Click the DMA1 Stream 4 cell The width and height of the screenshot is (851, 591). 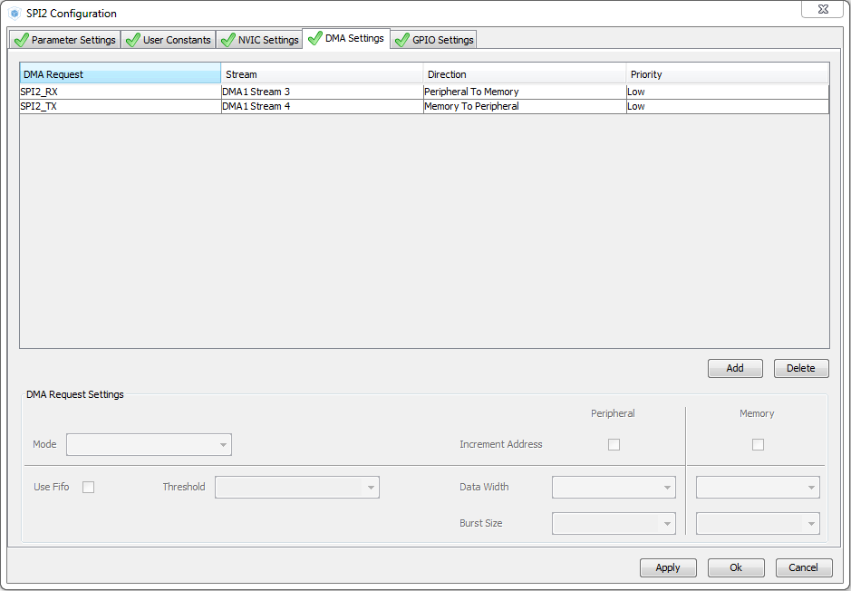[322, 106]
